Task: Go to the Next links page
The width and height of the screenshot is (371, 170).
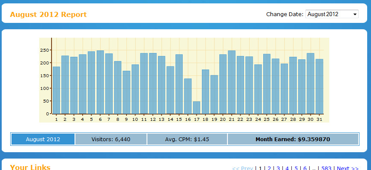Action: click(x=348, y=168)
